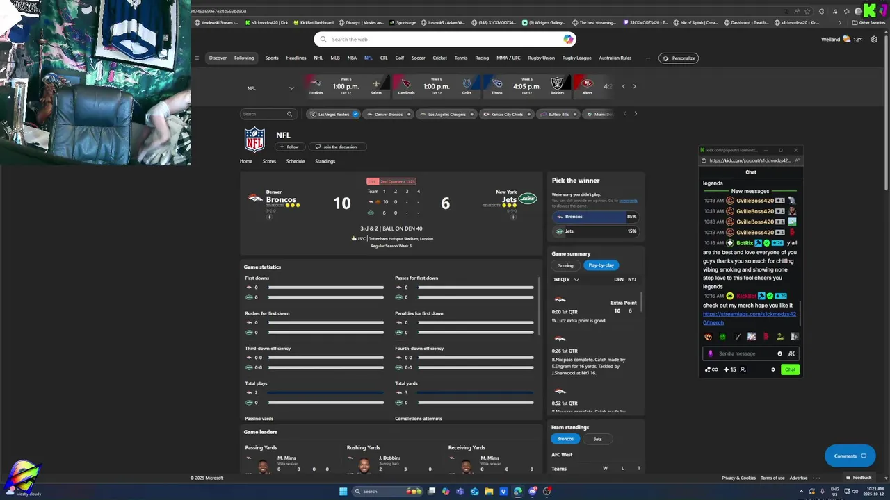Open the 1st QTR quarter dropdown

click(566, 279)
